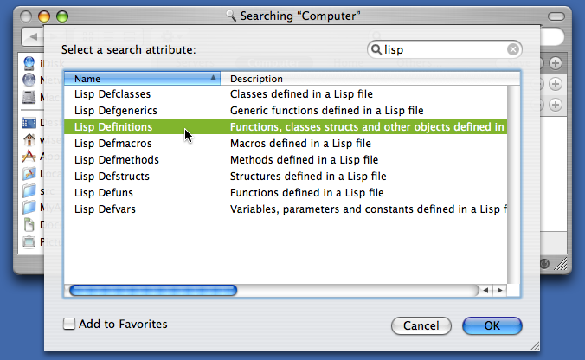Open the home folder house icon
Screen dimensions: 585x360
(29, 139)
